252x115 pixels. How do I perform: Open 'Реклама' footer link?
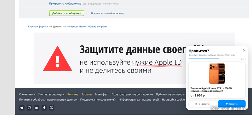73,94
